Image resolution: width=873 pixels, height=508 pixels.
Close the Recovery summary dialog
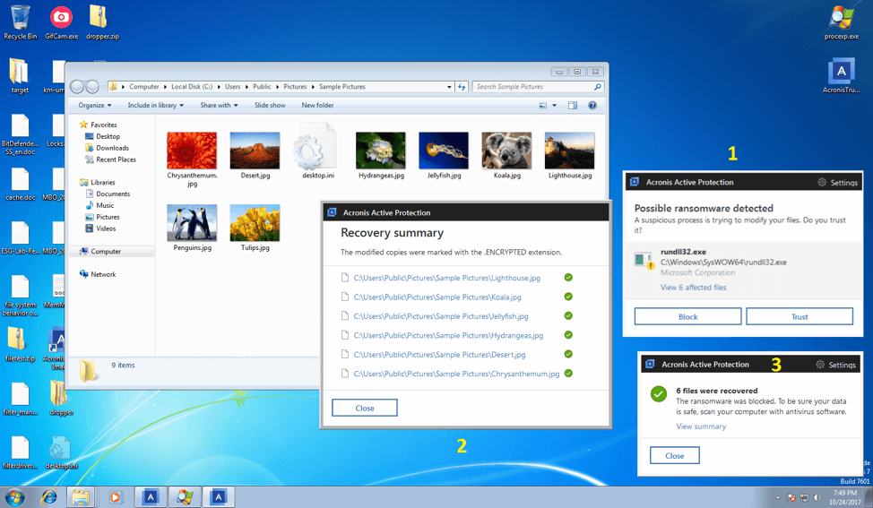(365, 408)
